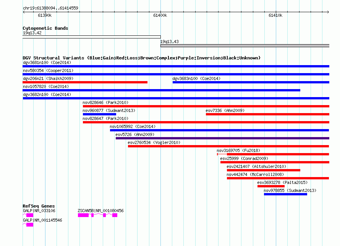Click the gray 19q13.43 cytogenetic band
340x246 pixels.
245,46
